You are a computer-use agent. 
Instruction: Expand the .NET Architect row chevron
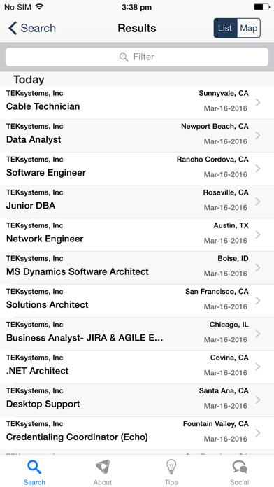pos(257,367)
